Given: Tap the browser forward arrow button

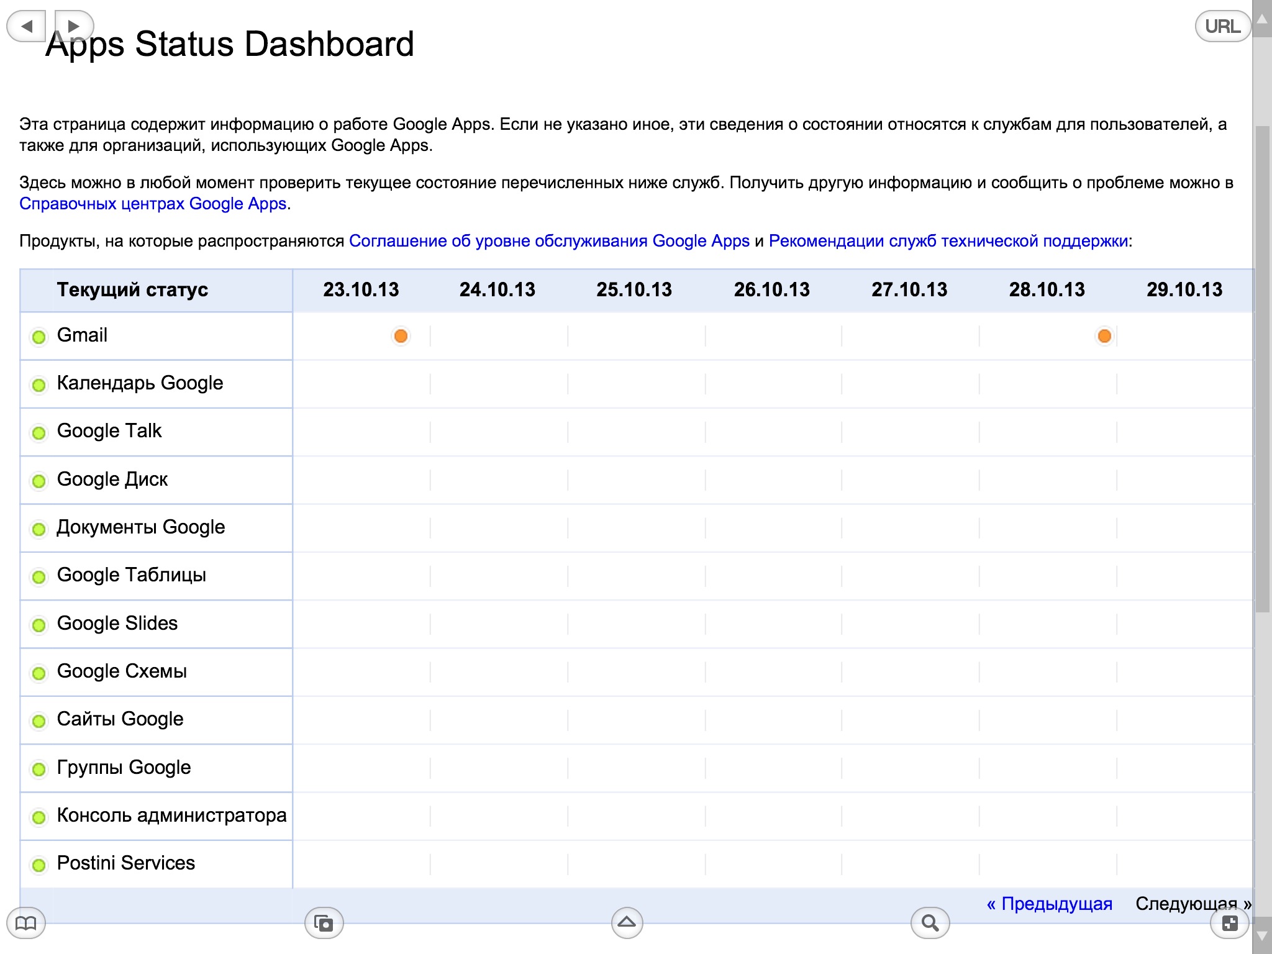Looking at the screenshot, I should click(x=74, y=26).
